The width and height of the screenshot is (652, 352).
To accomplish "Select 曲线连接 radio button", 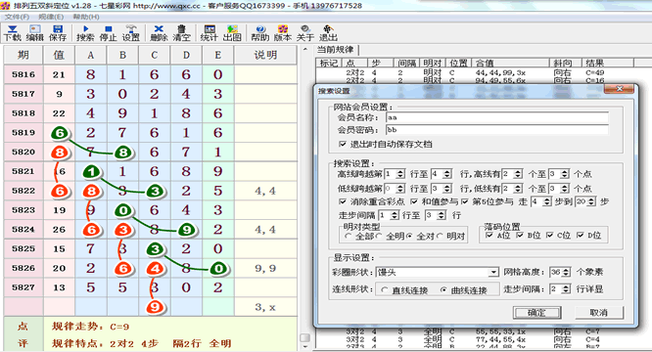I will pos(443,290).
